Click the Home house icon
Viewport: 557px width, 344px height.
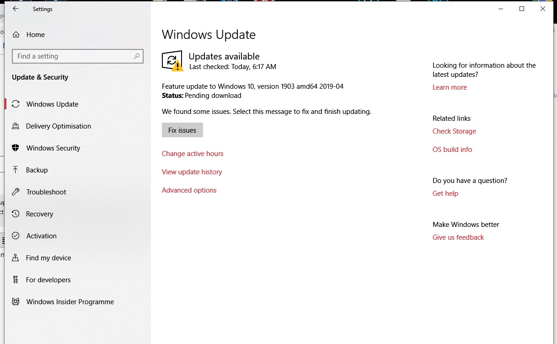tap(16, 35)
